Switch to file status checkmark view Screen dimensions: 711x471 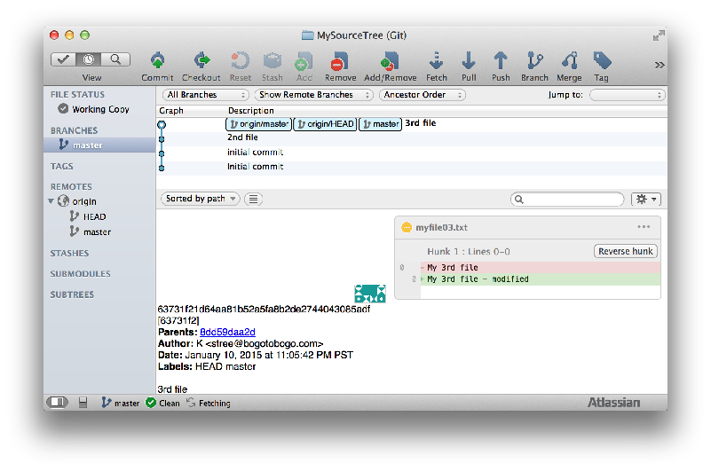pos(64,59)
